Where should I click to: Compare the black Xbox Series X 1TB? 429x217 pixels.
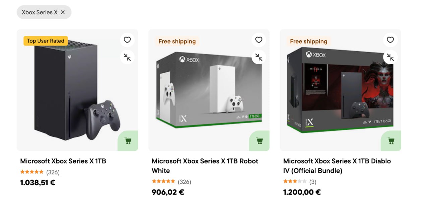[127, 57]
